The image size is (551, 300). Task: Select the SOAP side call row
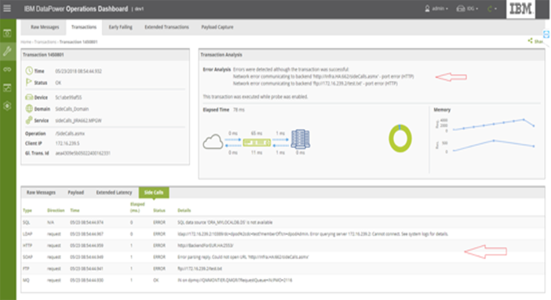click(x=283, y=257)
